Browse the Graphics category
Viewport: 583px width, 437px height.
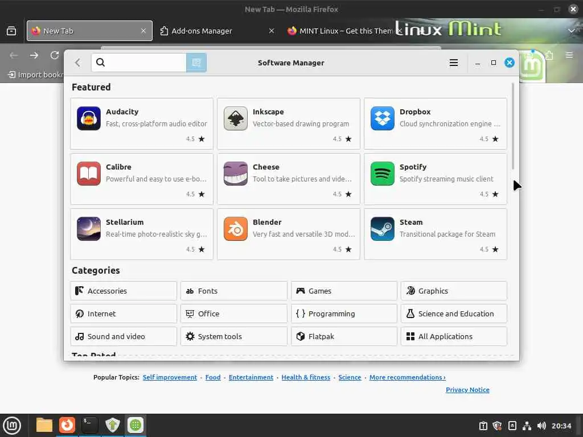coord(454,291)
